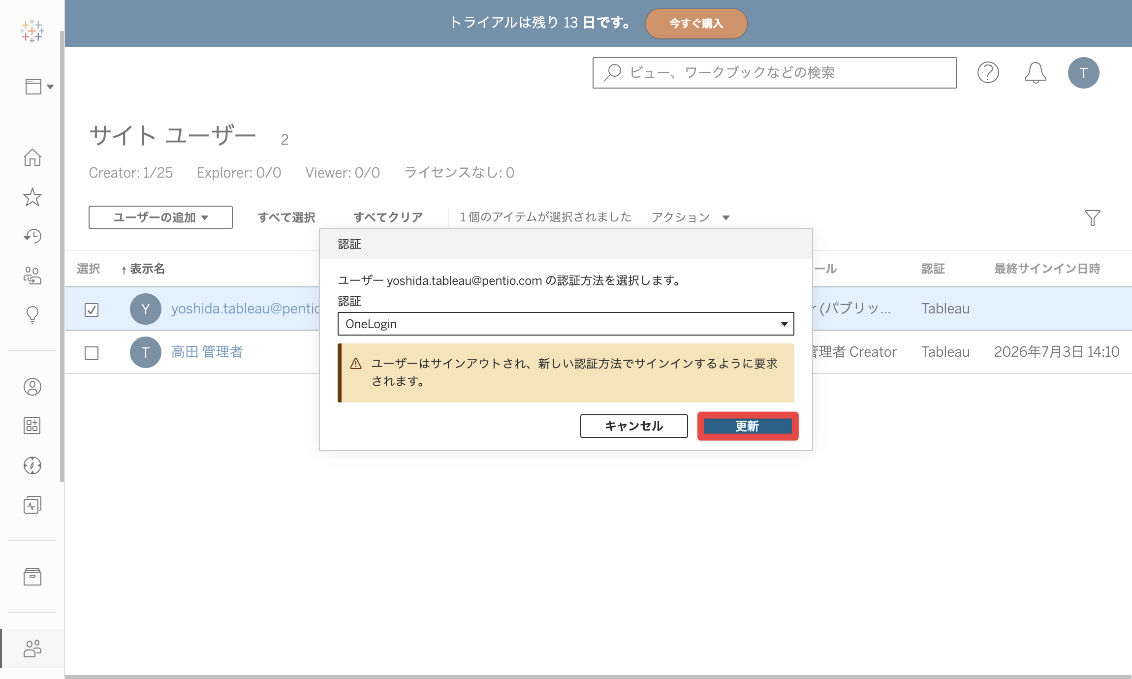1132x679 pixels.
Task: Open the activity pulse icon in sidebar
Action: point(32,505)
